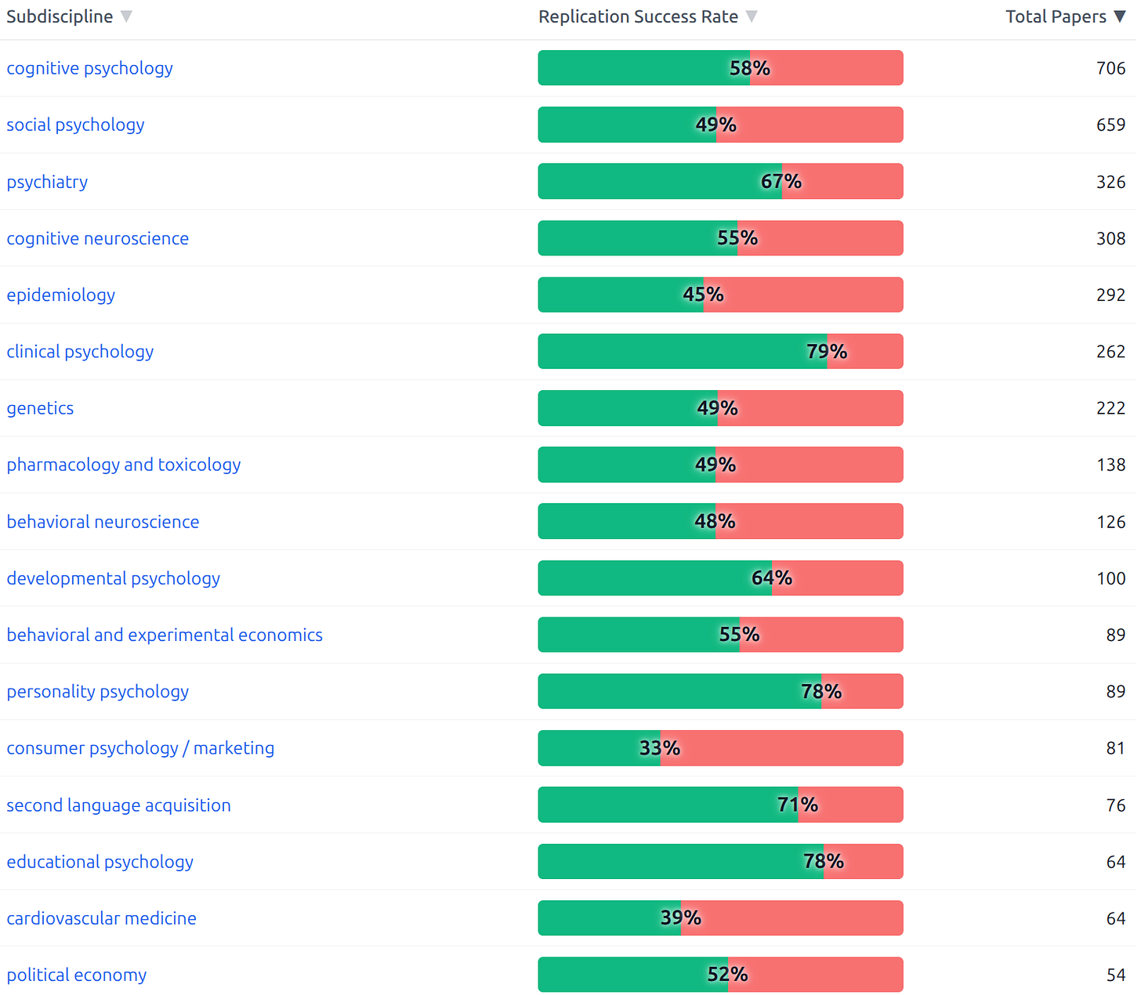Go to psychiatry subdiscipline
The width and height of the screenshot is (1141, 995).
47,182
